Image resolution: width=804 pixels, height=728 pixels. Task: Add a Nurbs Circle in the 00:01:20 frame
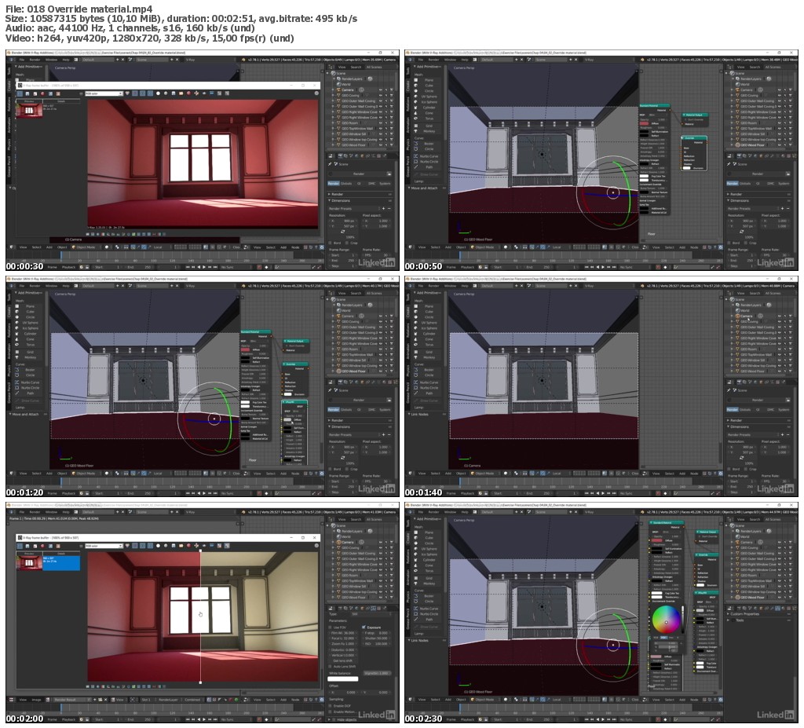coord(31,388)
